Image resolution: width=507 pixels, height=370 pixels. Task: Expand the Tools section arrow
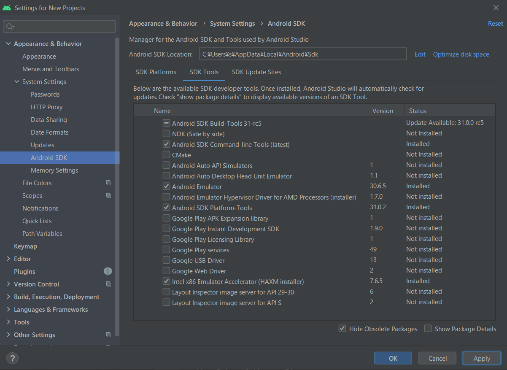coord(8,322)
